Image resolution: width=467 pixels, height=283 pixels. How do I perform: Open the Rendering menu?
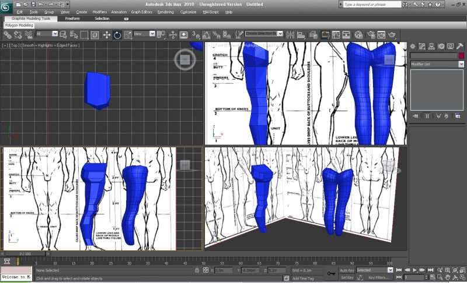pyautogui.click(x=165, y=12)
